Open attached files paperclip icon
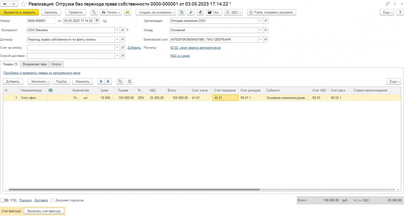Viewport: 404px width, 216px height. [x=191, y=12]
